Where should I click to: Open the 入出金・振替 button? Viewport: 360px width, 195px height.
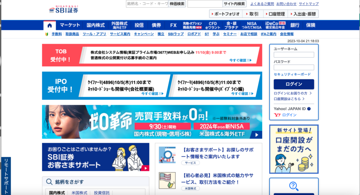tap(303, 14)
